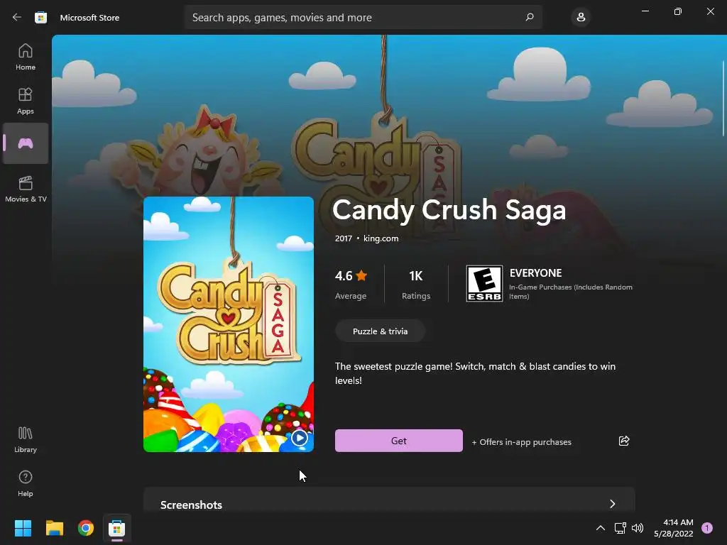Click the '+ Offers in-app purchases' text
Image resolution: width=727 pixels, height=545 pixels.
point(522,442)
